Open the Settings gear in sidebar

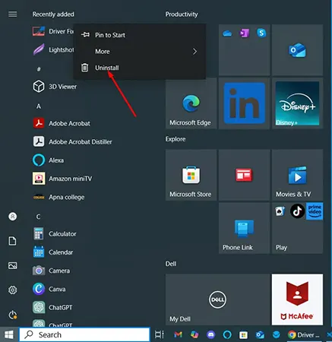pos(13,290)
